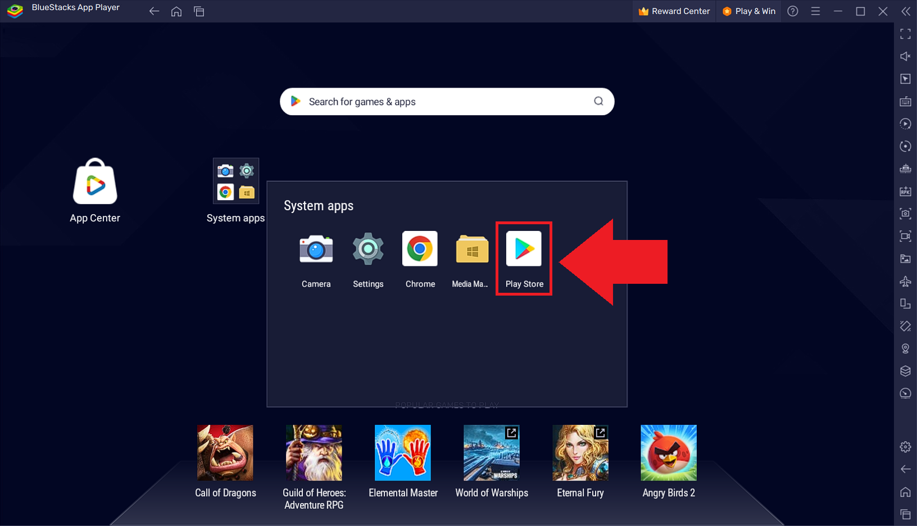Launch Chrome from System apps
The height and width of the screenshot is (526, 917).
tap(420, 249)
